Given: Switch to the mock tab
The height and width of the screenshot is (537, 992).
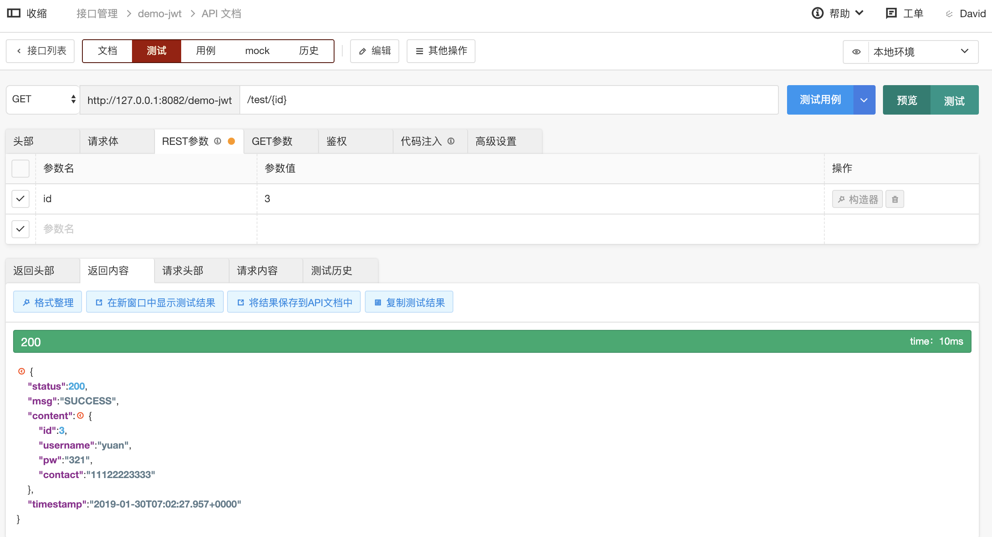Looking at the screenshot, I should (x=257, y=51).
